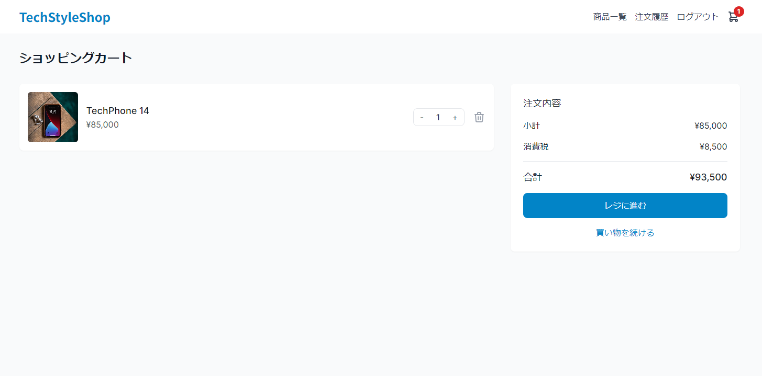Screen dimensions: 762x376
Task: Click the tax amount ¥8,500
Action: click(713, 146)
